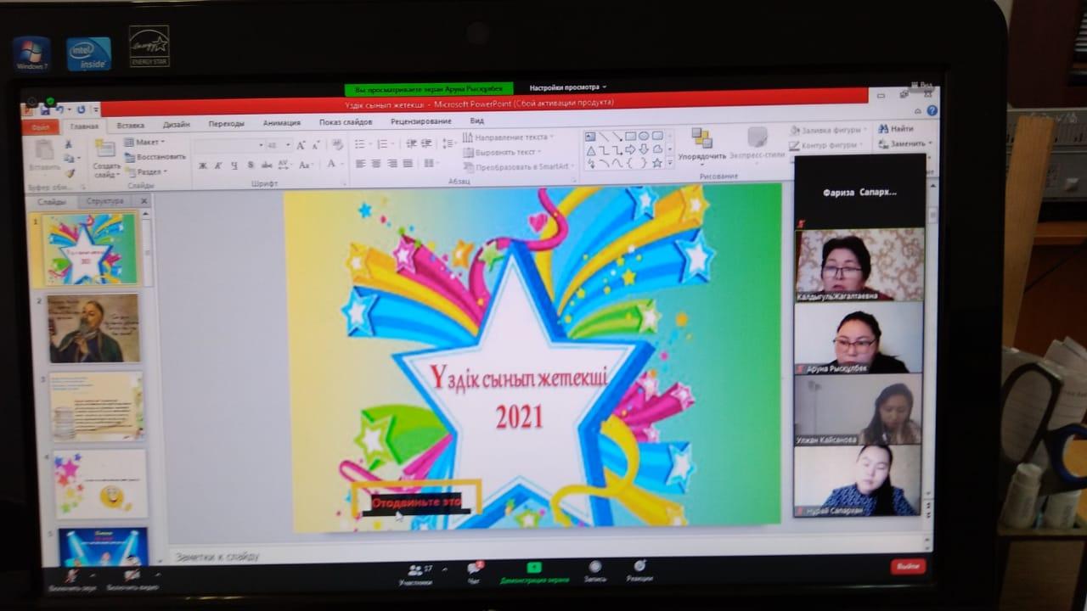1087x611 pixels.
Task: Select the right arrow shape in gallery
Action: [630, 149]
